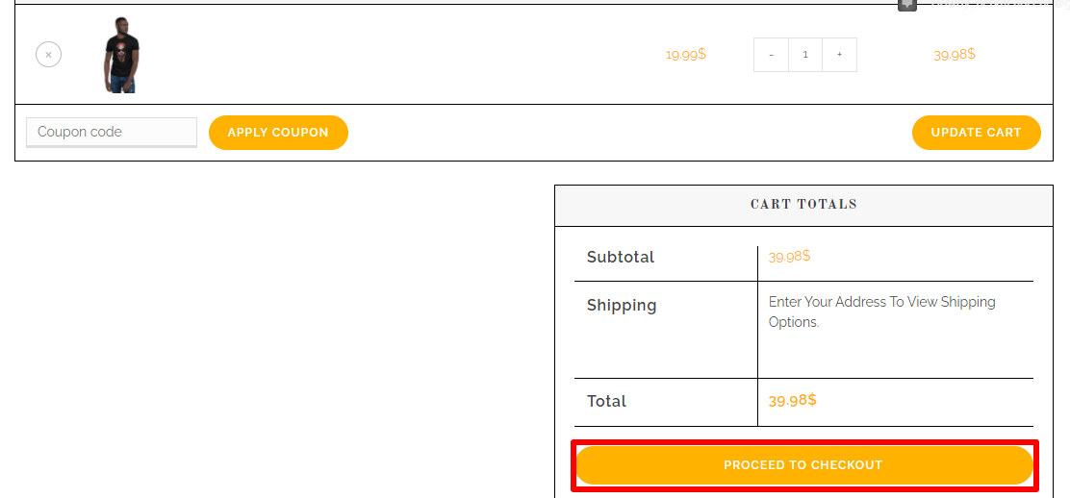Click the Total label
1070x498 pixels.
click(x=606, y=401)
